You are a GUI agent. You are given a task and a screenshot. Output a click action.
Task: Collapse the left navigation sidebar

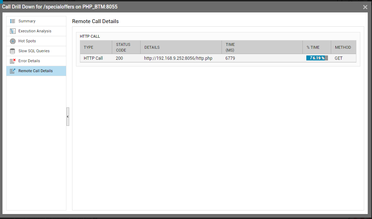click(67, 117)
